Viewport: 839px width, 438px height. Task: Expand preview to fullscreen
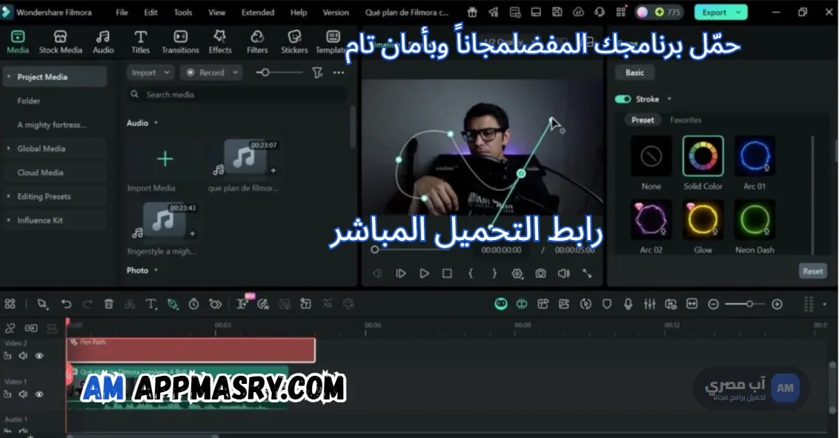point(587,273)
